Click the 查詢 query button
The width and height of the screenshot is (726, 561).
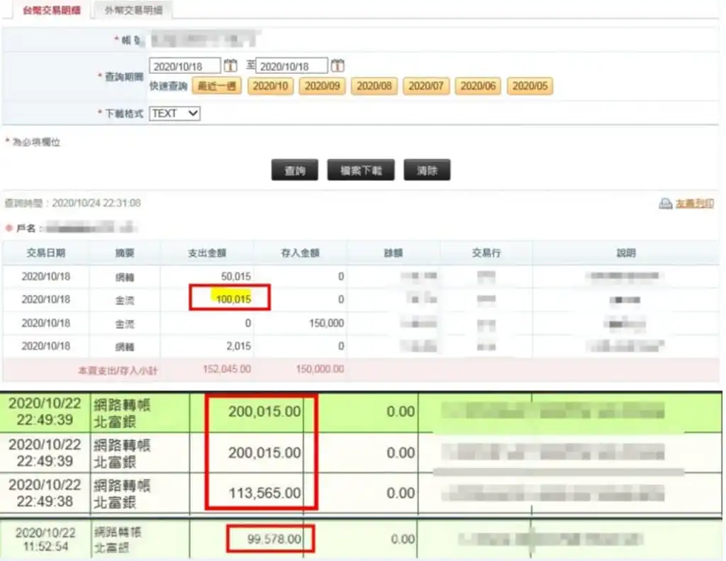(294, 170)
